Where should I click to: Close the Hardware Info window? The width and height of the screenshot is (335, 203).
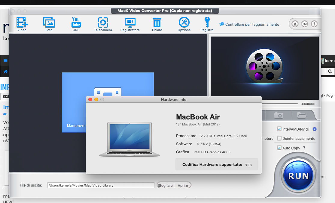[x=90, y=99]
